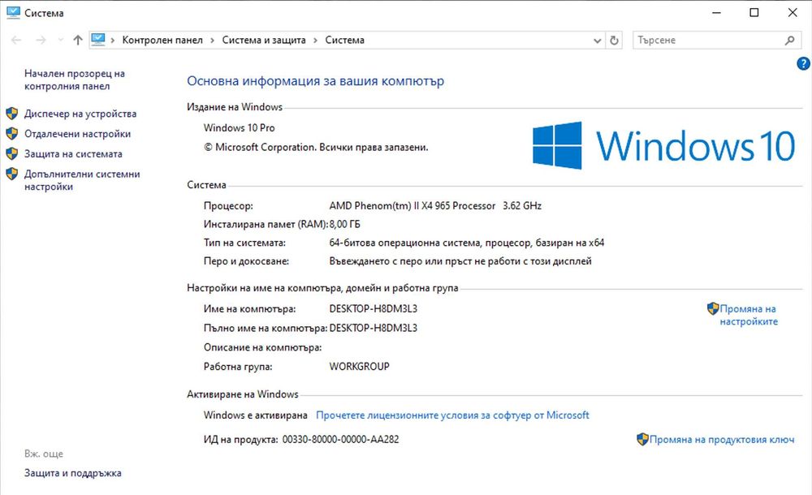Open Система и защита breadcrumb
The height and width of the screenshot is (495, 812).
(264, 40)
